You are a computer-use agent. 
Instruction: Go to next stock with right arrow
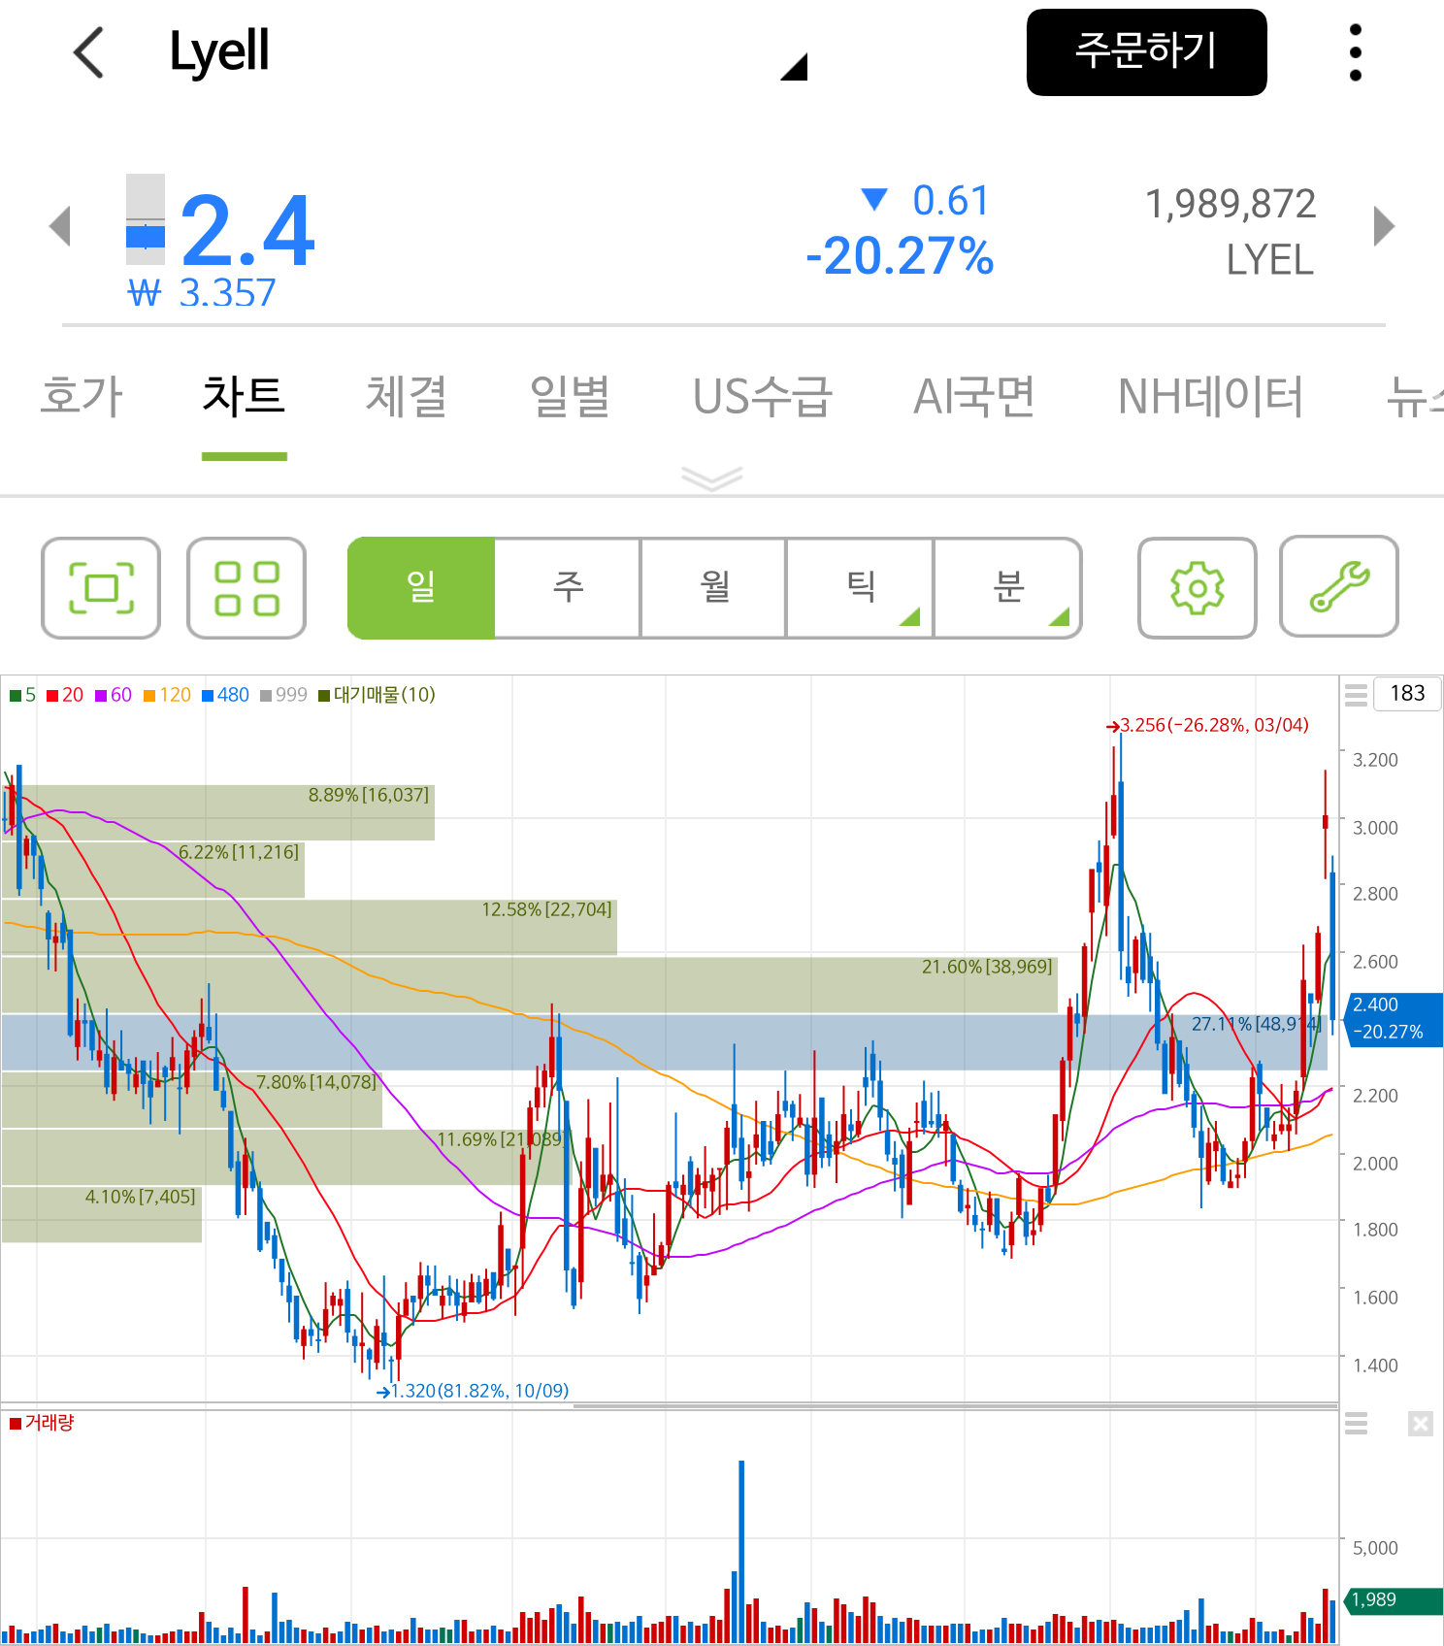click(x=1385, y=226)
